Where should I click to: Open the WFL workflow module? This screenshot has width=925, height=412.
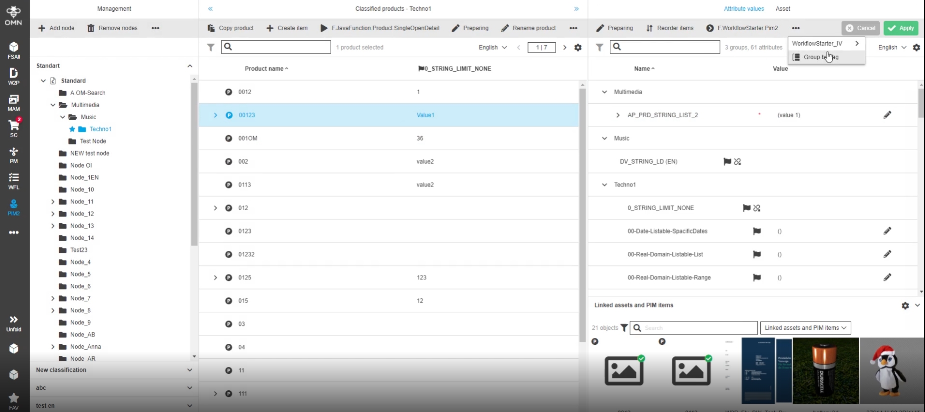click(14, 181)
